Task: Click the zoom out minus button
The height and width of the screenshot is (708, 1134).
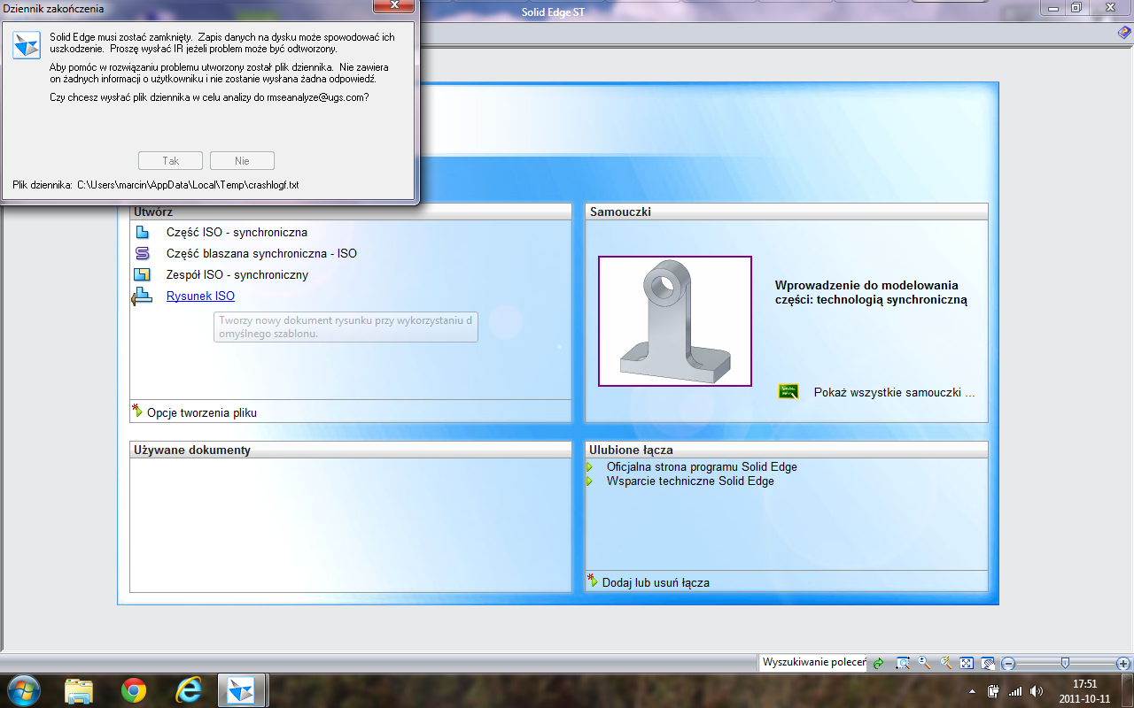Action: 1008,663
